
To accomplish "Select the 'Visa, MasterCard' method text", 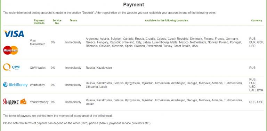I will (38, 42).
